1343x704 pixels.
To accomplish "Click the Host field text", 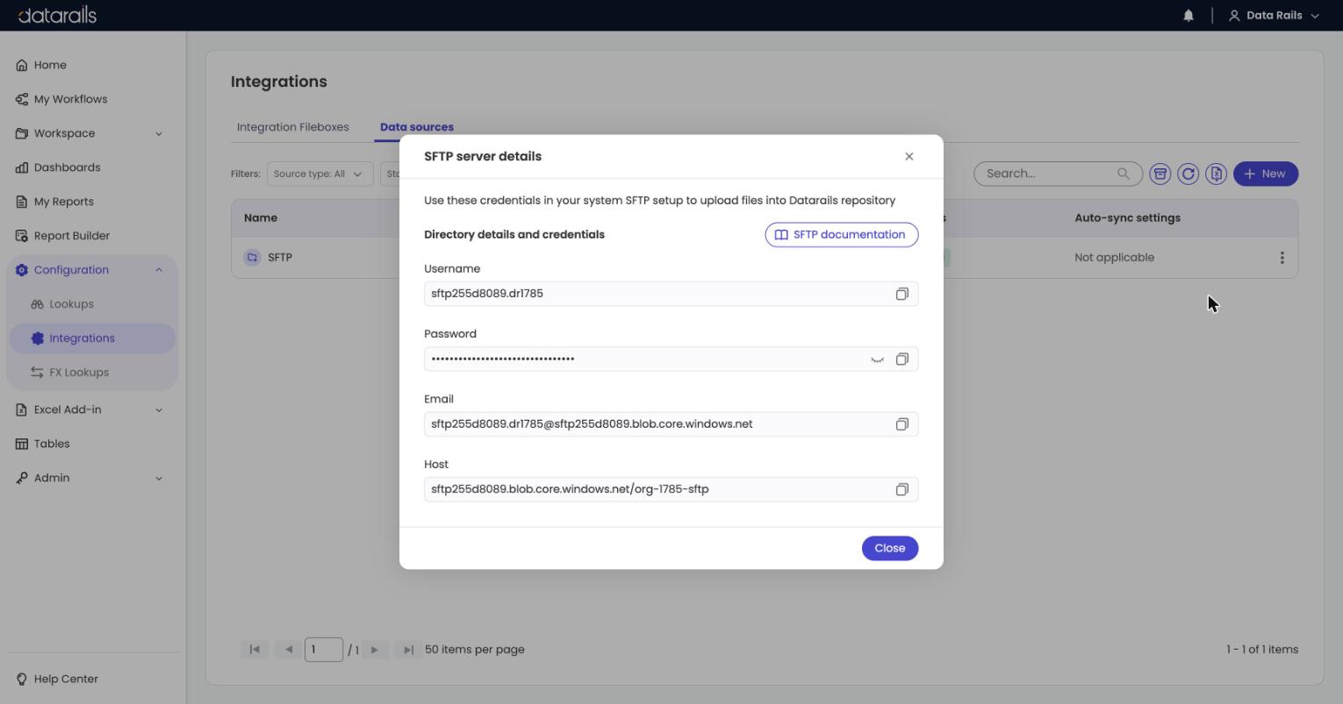I will click(x=570, y=489).
